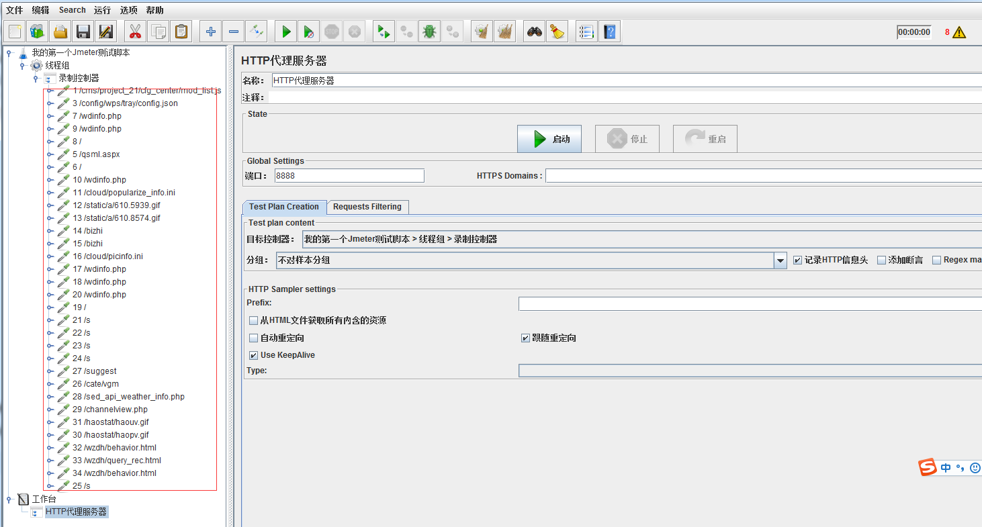This screenshot has width=982, height=527.
Task: Open the 分组 dropdown arrow
Action: (780, 260)
